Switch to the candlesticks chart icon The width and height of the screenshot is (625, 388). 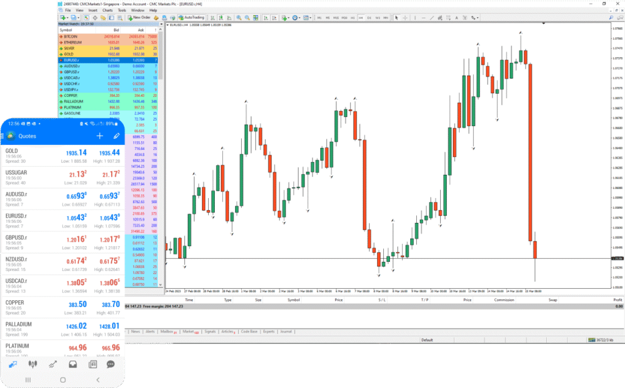(x=221, y=18)
